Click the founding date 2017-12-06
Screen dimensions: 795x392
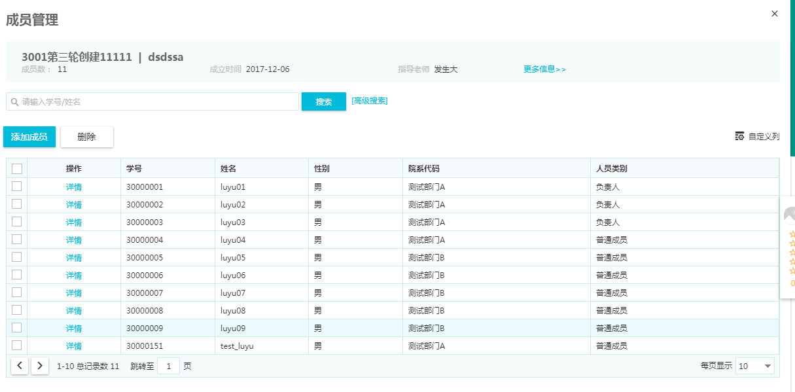268,69
